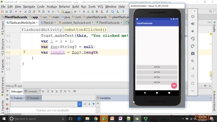Switch to the Plant.kt tab

coord(48,23)
